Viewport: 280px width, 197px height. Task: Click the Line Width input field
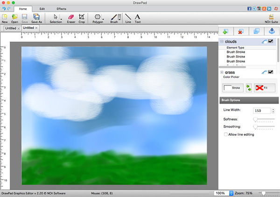262,111
